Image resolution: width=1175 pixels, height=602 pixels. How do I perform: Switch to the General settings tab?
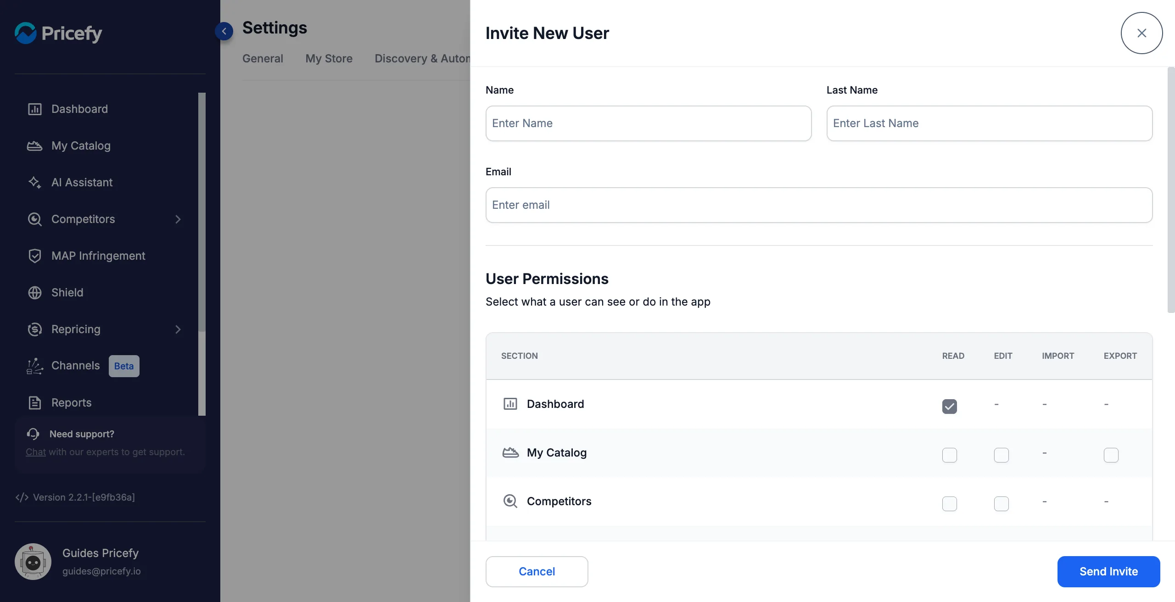click(263, 59)
